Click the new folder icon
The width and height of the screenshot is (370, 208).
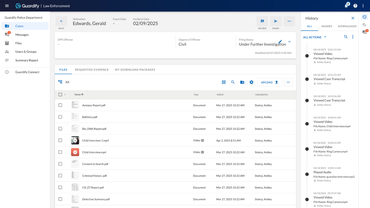tap(242, 82)
